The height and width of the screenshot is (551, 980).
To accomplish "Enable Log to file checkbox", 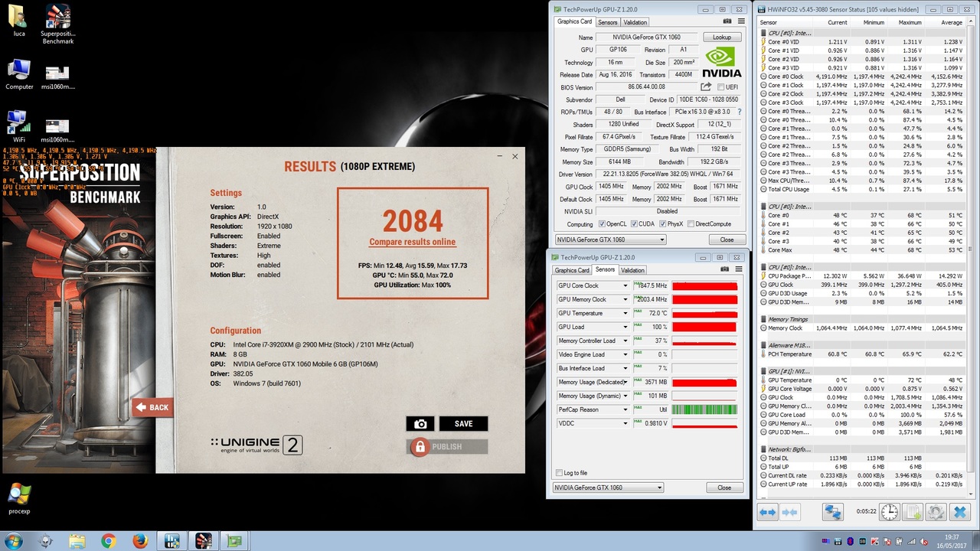I will 559,473.
